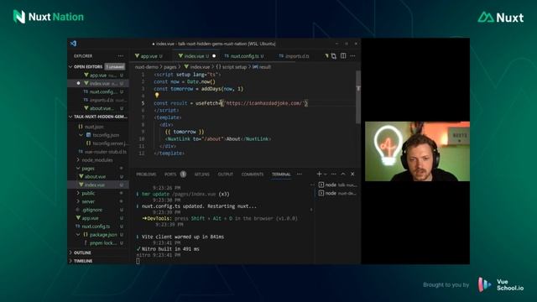Screen dimensions: 537x302
Task: Open Explorer panel more actions ellipsis
Action: tap(121, 56)
